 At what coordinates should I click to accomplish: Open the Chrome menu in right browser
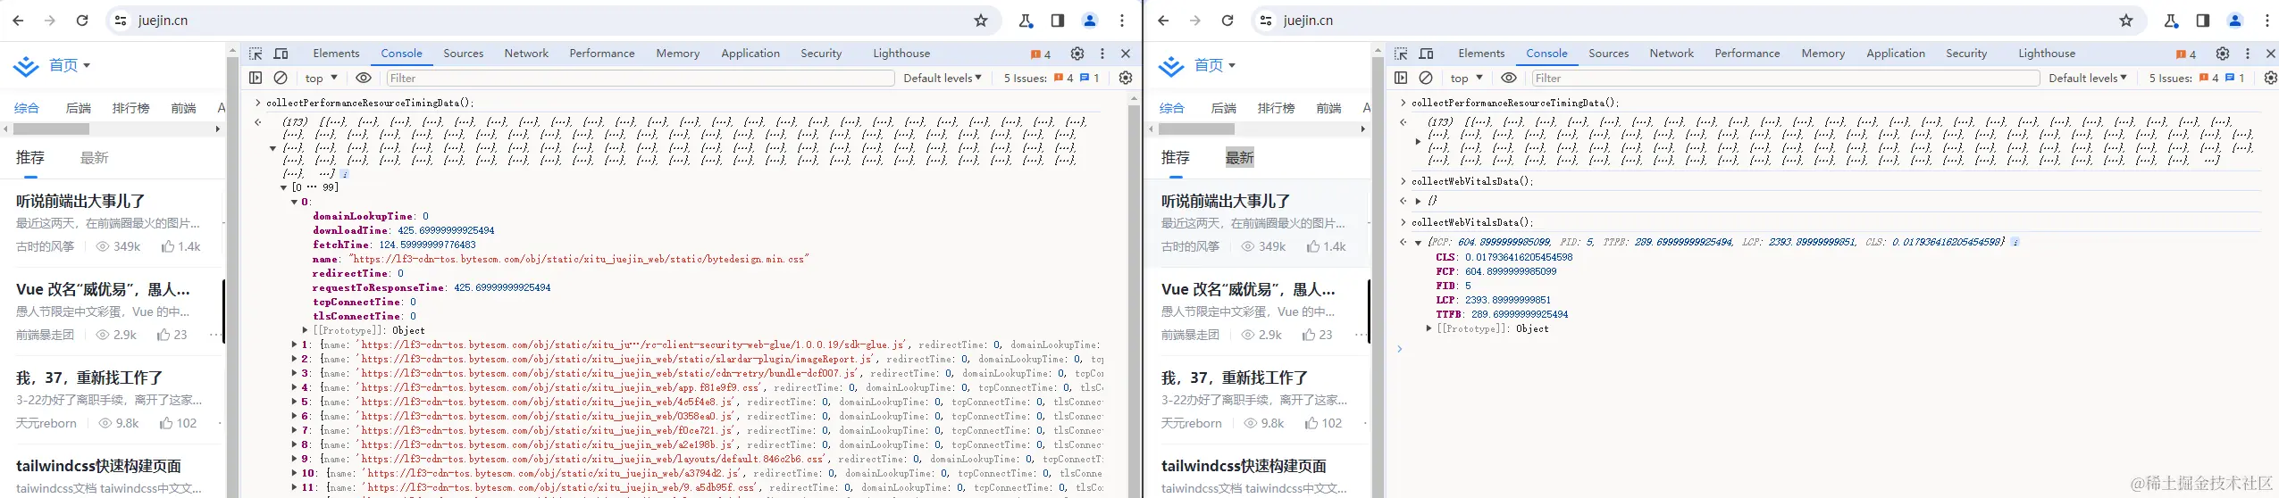pyautogui.click(x=2267, y=21)
